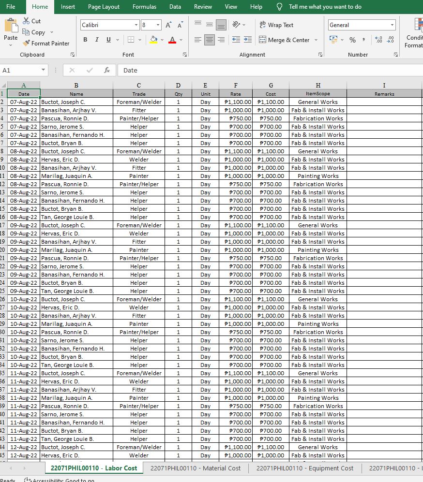
Task: Expand the font size dropdown
Action: click(158, 25)
